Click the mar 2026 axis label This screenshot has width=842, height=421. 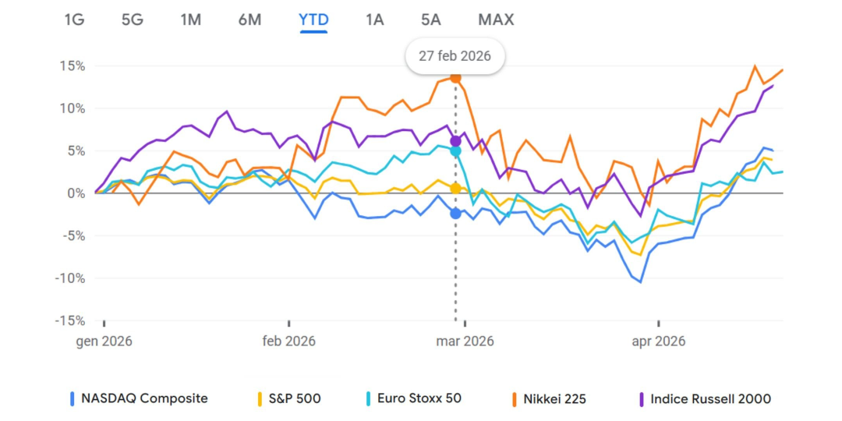point(465,341)
